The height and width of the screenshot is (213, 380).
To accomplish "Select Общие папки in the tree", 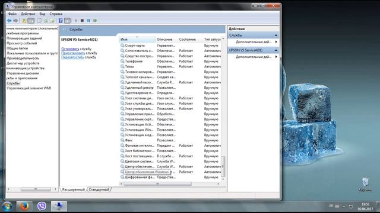I will pyautogui.click(x=17, y=49).
